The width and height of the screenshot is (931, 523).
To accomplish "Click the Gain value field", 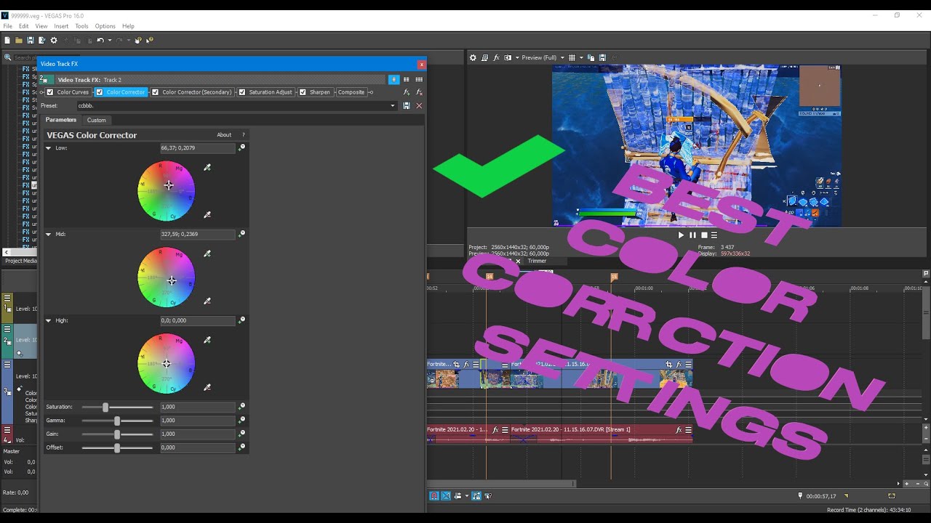I will 197,434.
